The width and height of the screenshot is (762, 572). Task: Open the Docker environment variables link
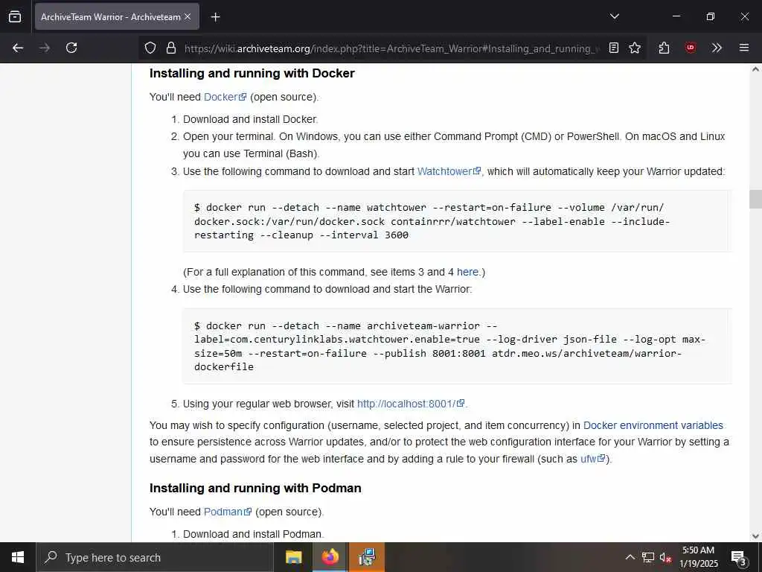(653, 425)
